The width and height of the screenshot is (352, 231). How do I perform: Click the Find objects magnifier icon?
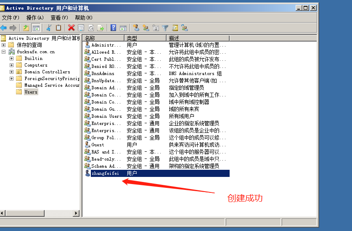point(175,28)
